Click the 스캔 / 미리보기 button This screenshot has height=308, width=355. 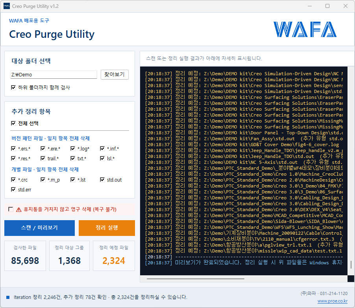click(39, 228)
